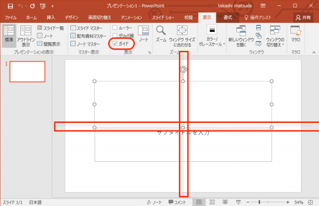Open 新しいウィンドウを開く (New Window)

pos(242,34)
